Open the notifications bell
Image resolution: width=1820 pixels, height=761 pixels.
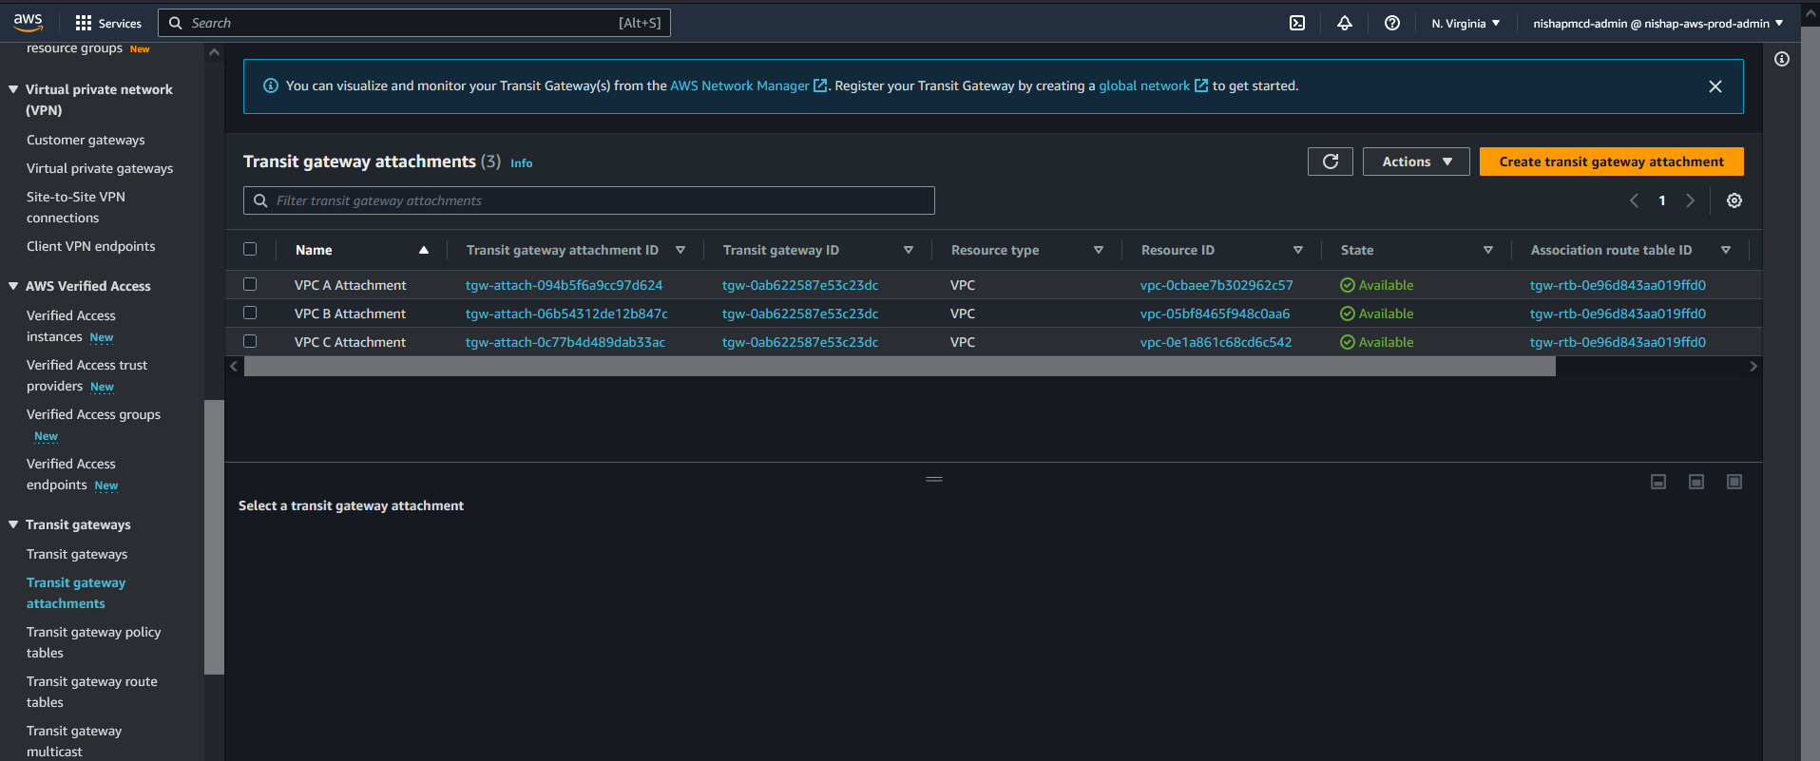click(x=1344, y=23)
